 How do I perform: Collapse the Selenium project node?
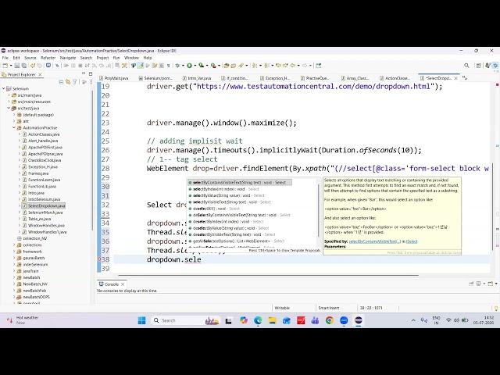[4, 88]
